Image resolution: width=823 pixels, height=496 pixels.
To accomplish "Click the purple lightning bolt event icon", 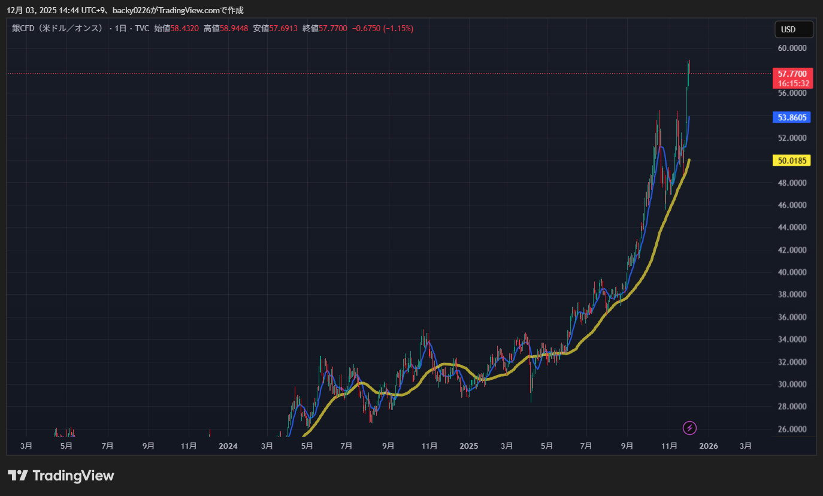I will pyautogui.click(x=689, y=428).
